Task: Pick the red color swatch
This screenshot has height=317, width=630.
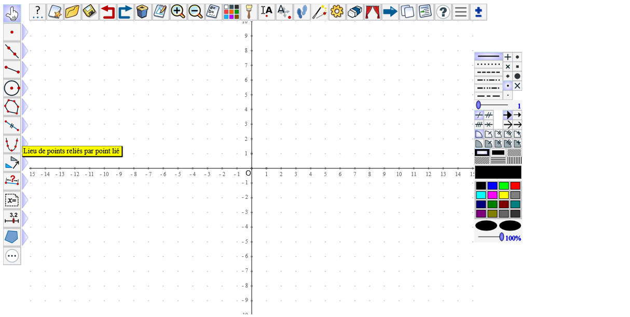Action: [x=515, y=185]
